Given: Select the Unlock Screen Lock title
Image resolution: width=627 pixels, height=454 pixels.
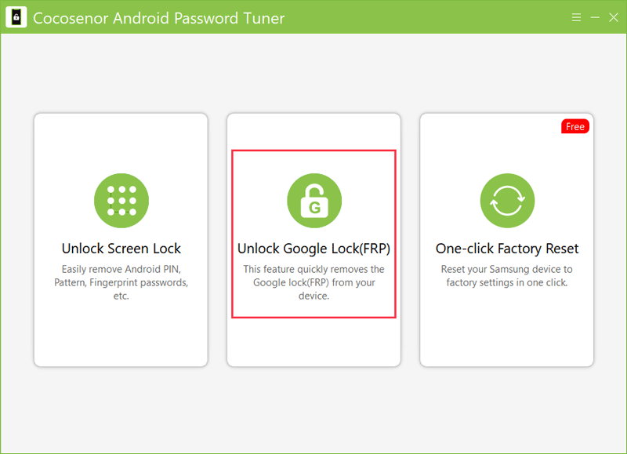Looking at the screenshot, I should click(121, 249).
